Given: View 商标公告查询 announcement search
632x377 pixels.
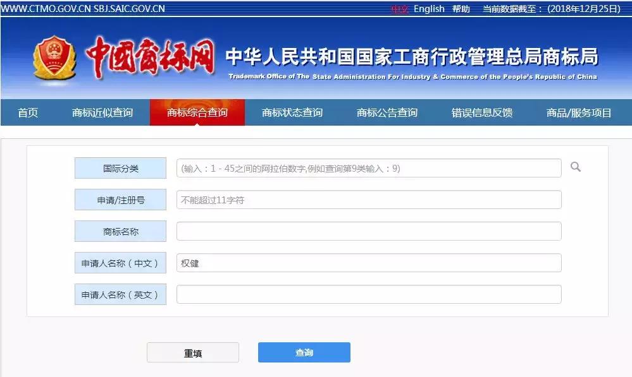Looking at the screenshot, I should click(387, 112).
